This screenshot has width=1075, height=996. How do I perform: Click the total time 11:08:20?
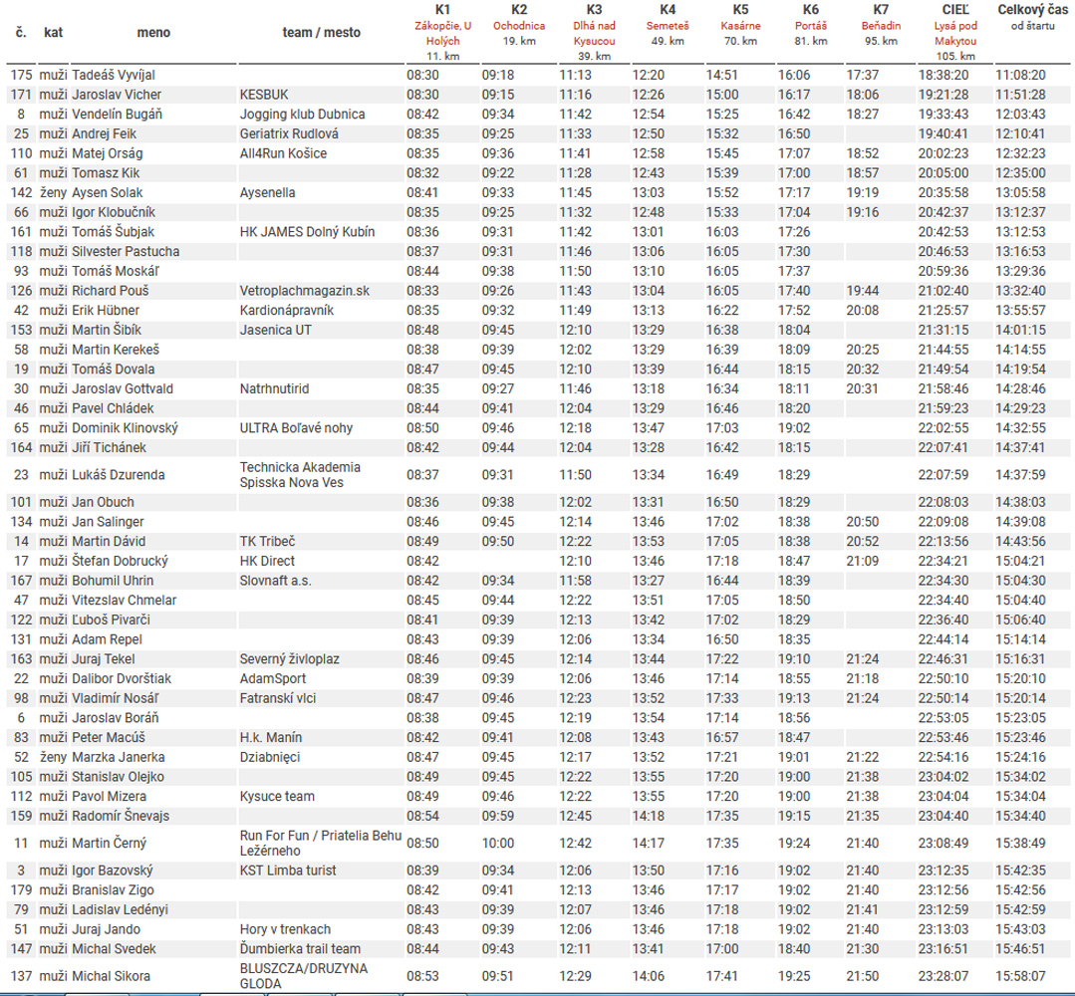click(x=1034, y=76)
